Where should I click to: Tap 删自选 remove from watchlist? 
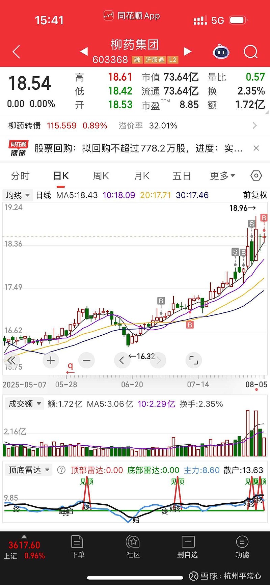188,547
